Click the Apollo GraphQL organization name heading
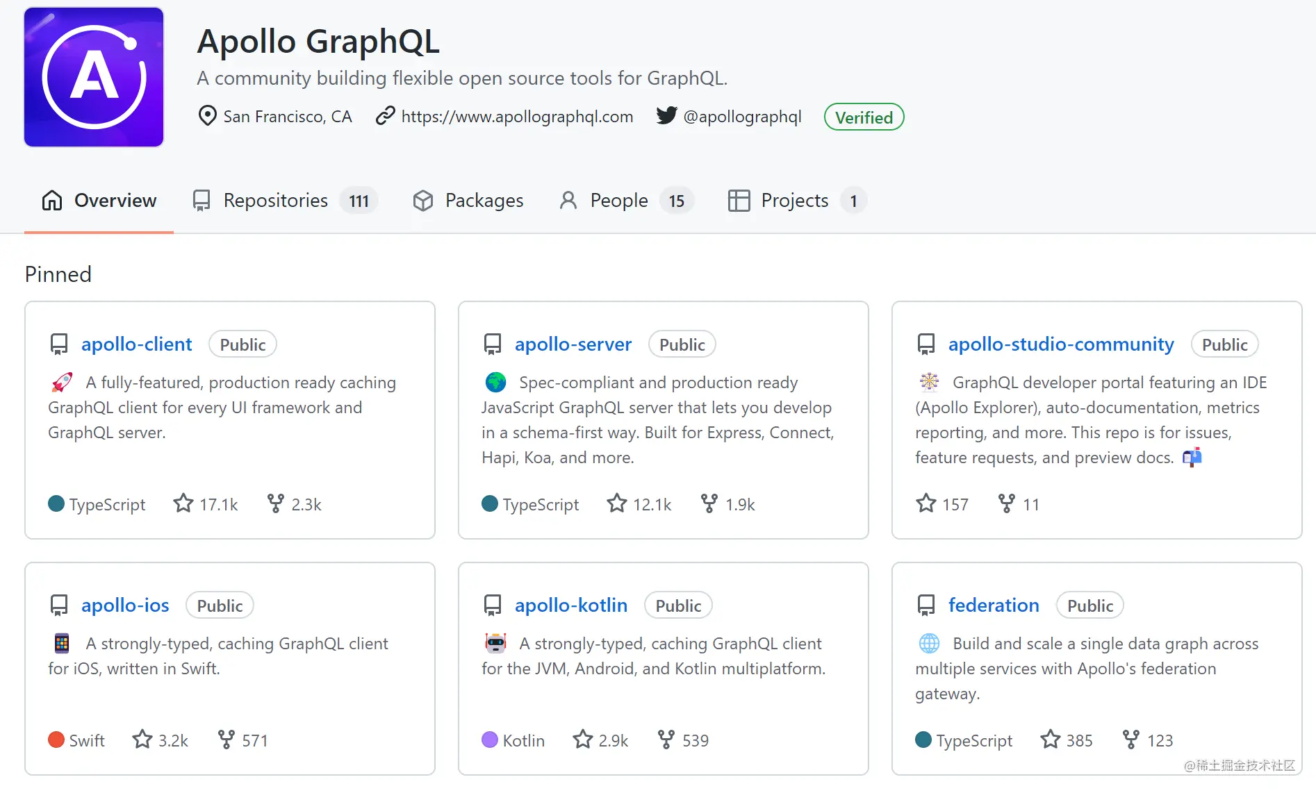 [x=318, y=41]
